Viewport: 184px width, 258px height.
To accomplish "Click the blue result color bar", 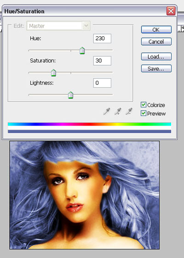I will (89, 132).
